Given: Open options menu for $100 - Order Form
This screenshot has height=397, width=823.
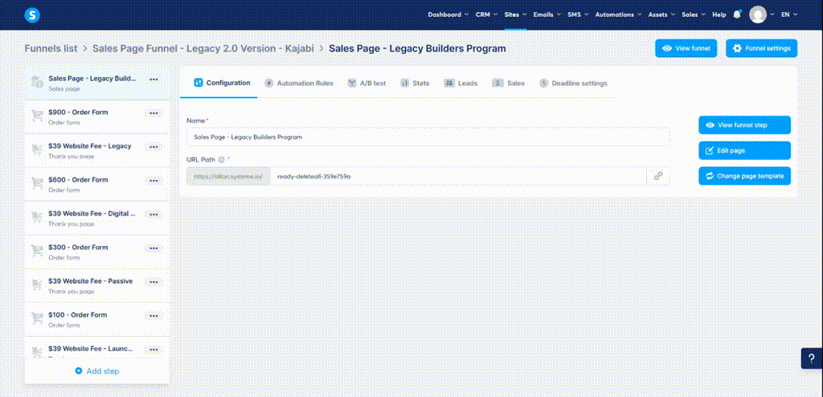Looking at the screenshot, I should pyautogui.click(x=154, y=316).
